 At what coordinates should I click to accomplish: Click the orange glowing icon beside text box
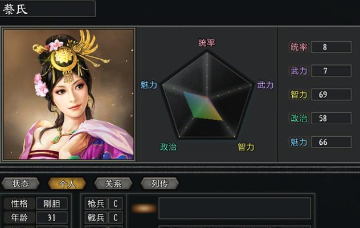coord(144,208)
